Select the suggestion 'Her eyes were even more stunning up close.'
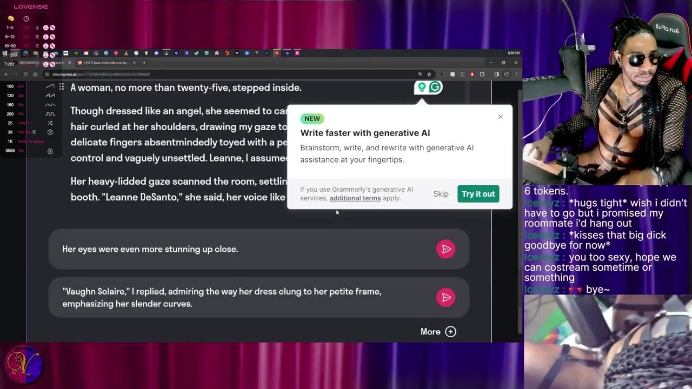 [258, 249]
